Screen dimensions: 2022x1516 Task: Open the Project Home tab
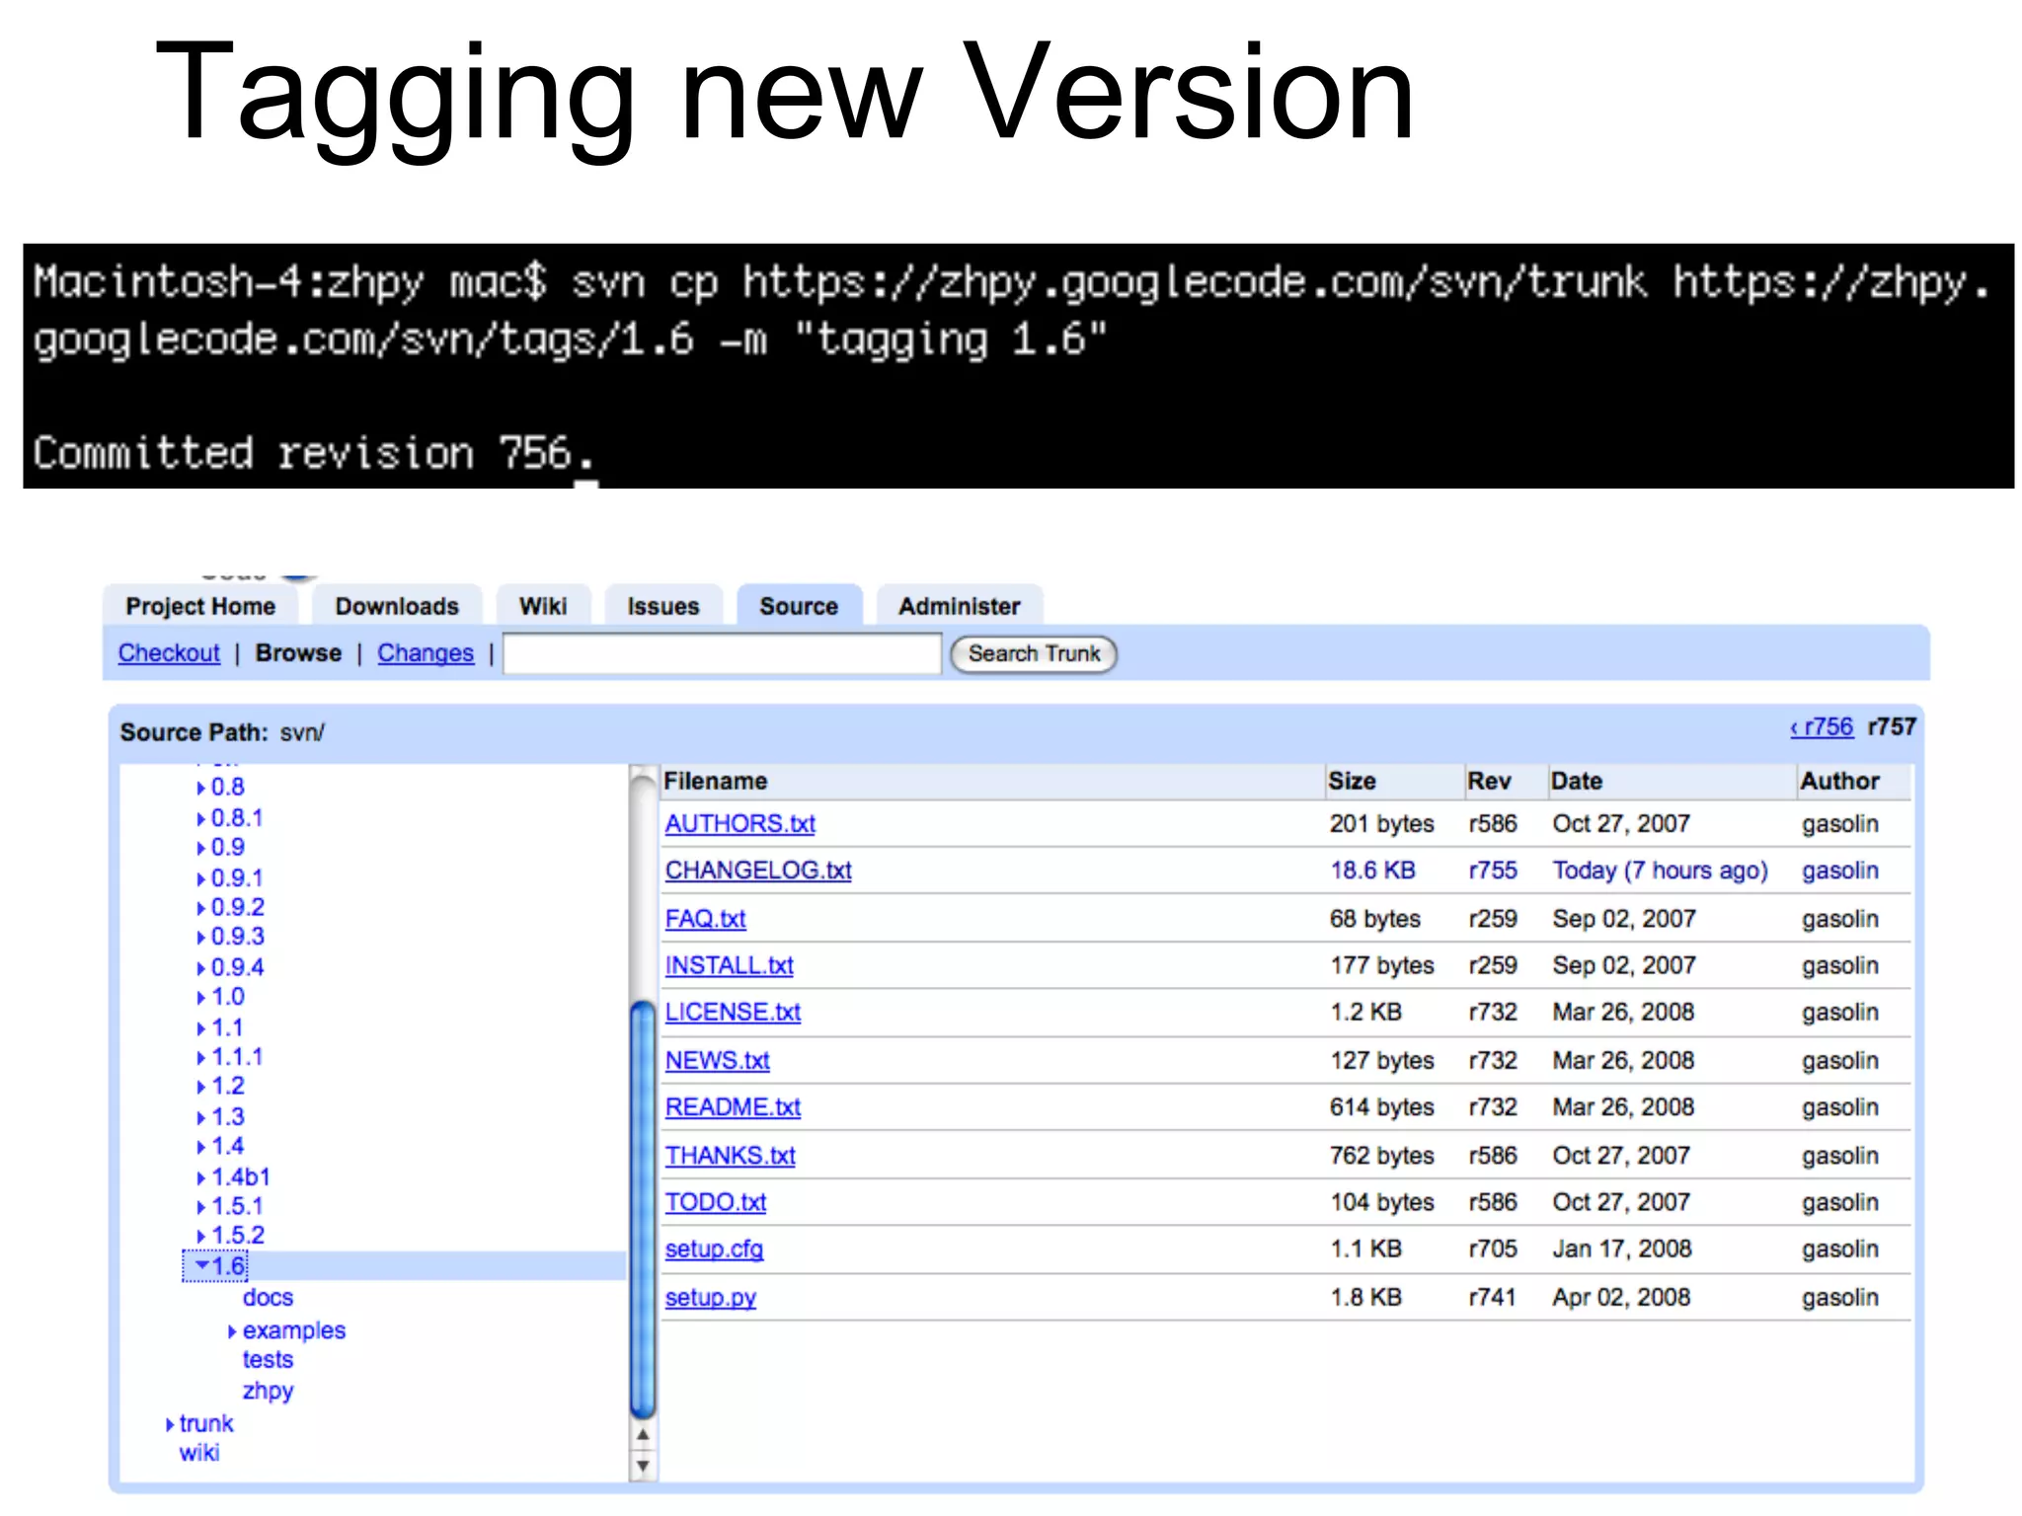point(200,606)
